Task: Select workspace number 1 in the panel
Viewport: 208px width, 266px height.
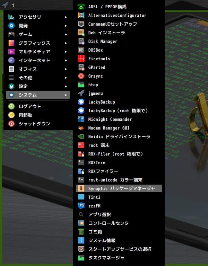Action: pyautogui.click(x=13, y=5)
